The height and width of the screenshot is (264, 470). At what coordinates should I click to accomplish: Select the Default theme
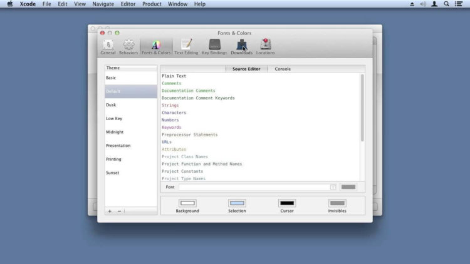pos(131,91)
